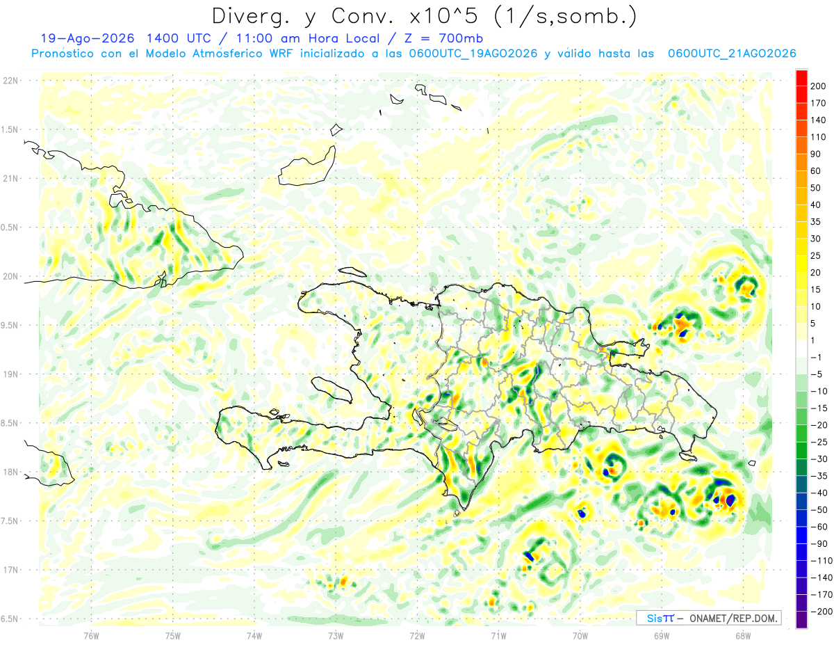This screenshot has height=645, width=834.
Task: Select the dark purple swatch below the -200 label
Action: click(801, 620)
